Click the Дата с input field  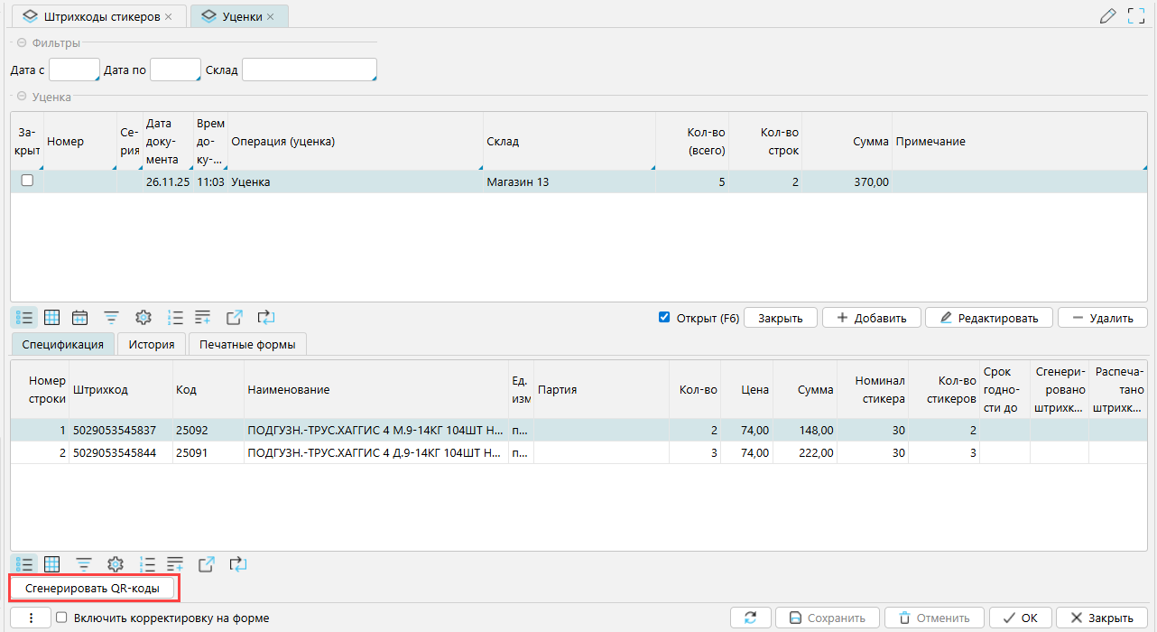(x=73, y=70)
